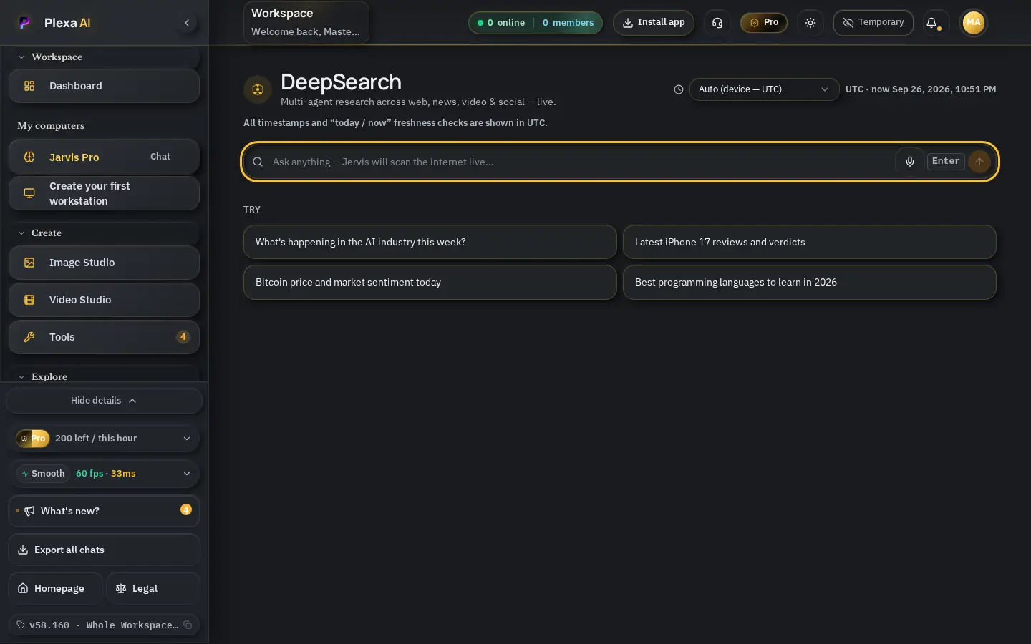Start voice input with microphone icon
Image resolution: width=1031 pixels, height=644 pixels.
(910, 162)
